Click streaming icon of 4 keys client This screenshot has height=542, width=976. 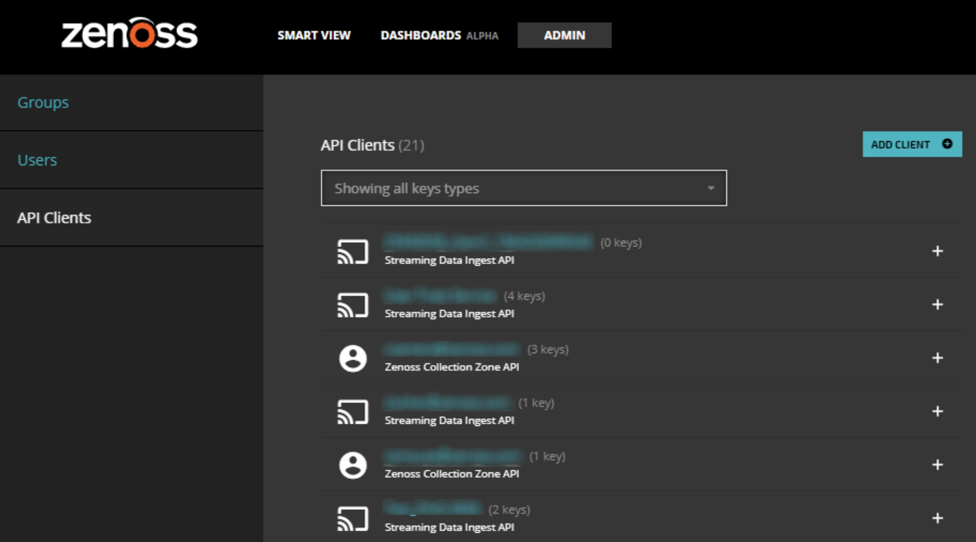click(x=353, y=305)
